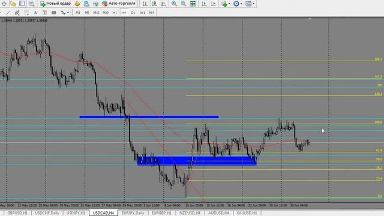384x216 pixels.
Task: Select the H1 timeframe button
Action: (115, 13)
